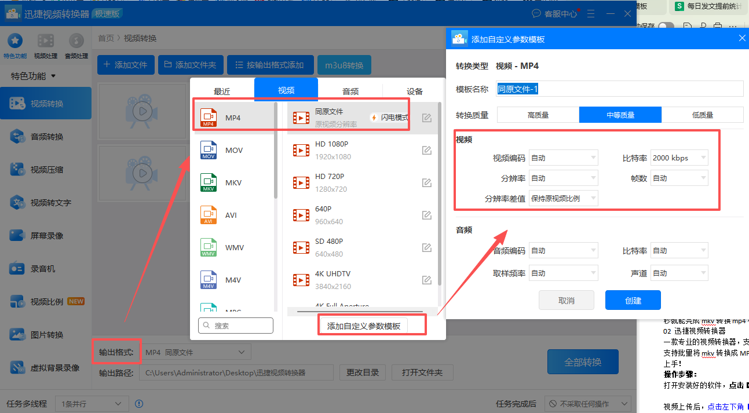Toggle the auto-save switch in background window
749x413 pixels.
click(x=666, y=26)
